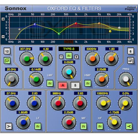Step EQ type up with plus button

pos(76,57)
